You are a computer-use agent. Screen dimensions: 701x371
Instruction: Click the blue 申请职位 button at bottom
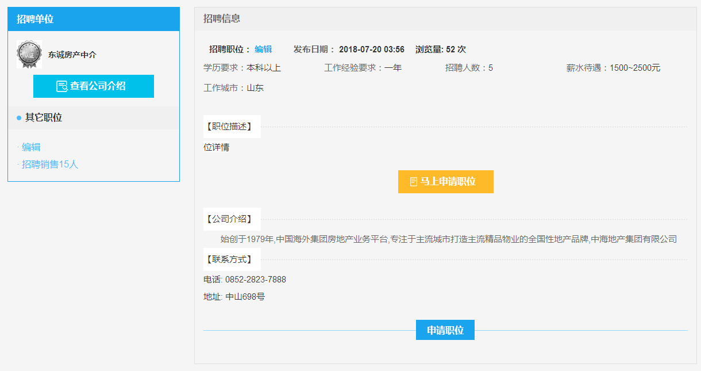click(445, 330)
